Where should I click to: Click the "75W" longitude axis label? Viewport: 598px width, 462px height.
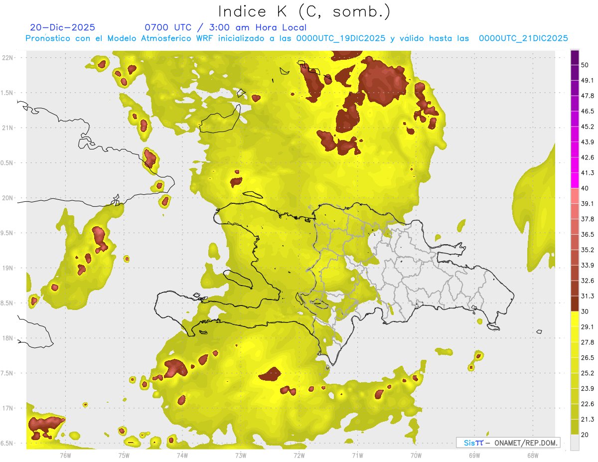tap(124, 455)
